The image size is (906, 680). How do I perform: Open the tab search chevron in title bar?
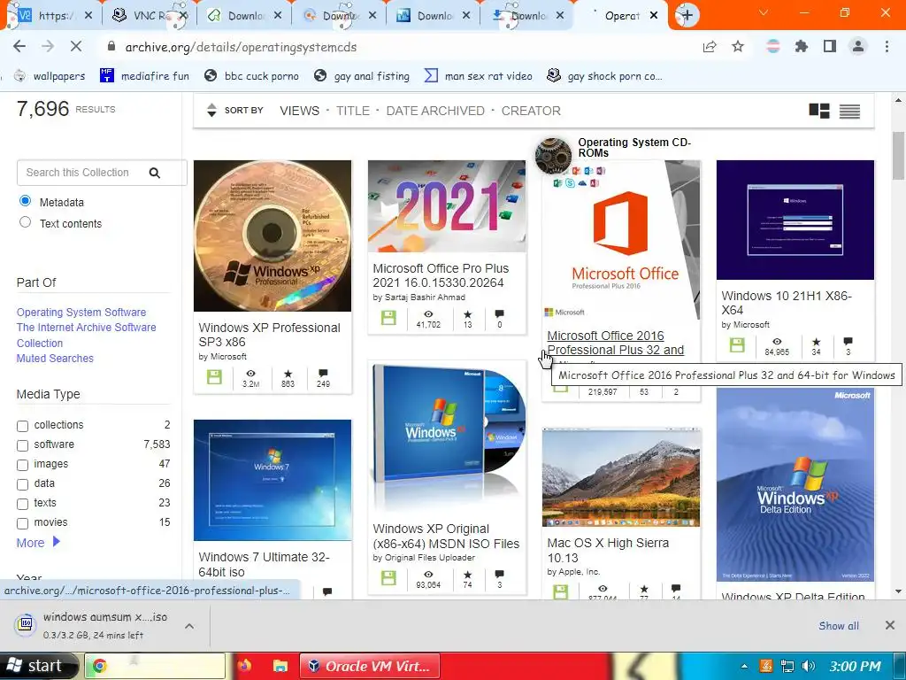(764, 12)
